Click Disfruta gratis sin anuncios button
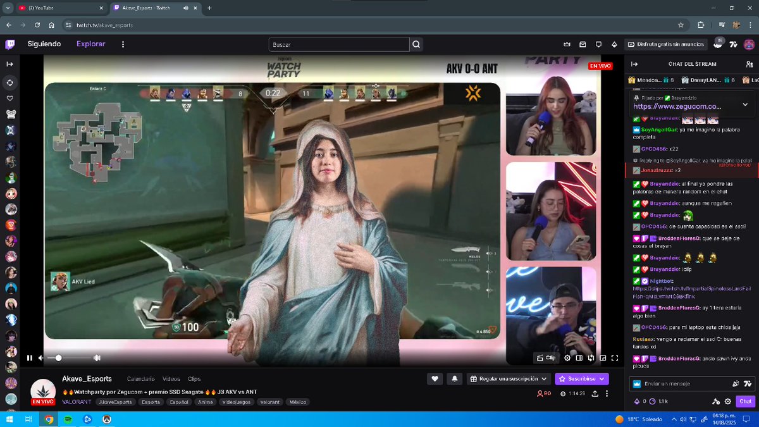 (x=666, y=44)
